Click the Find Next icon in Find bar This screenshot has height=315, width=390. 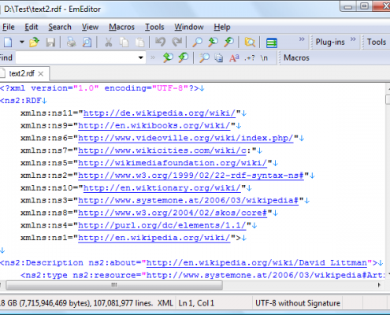click(x=184, y=57)
